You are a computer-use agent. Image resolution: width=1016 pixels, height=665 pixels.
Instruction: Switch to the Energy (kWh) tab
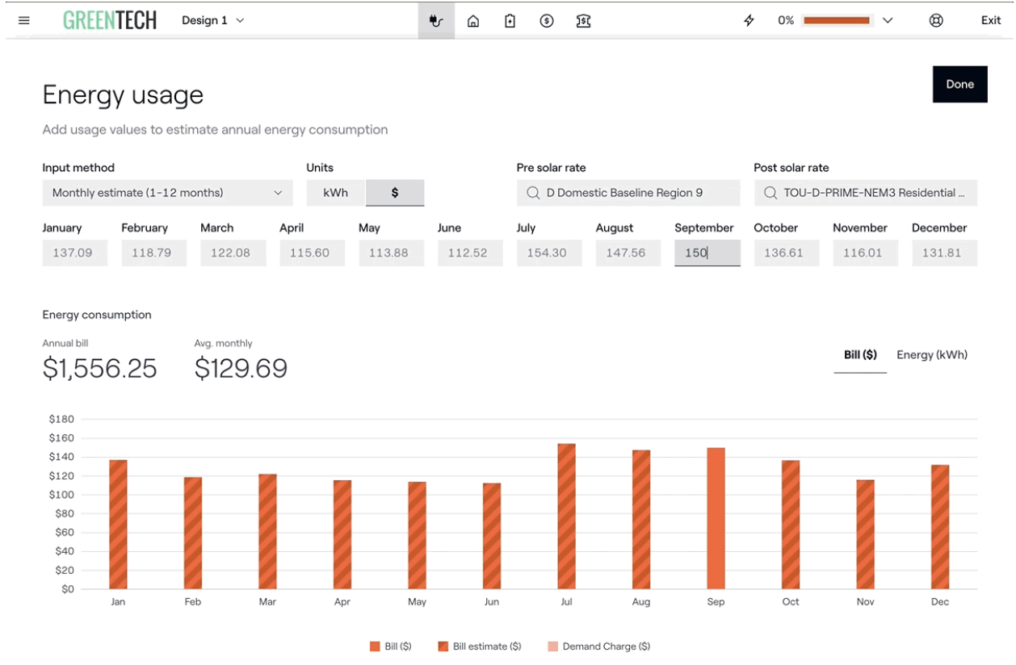pyautogui.click(x=931, y=355)
